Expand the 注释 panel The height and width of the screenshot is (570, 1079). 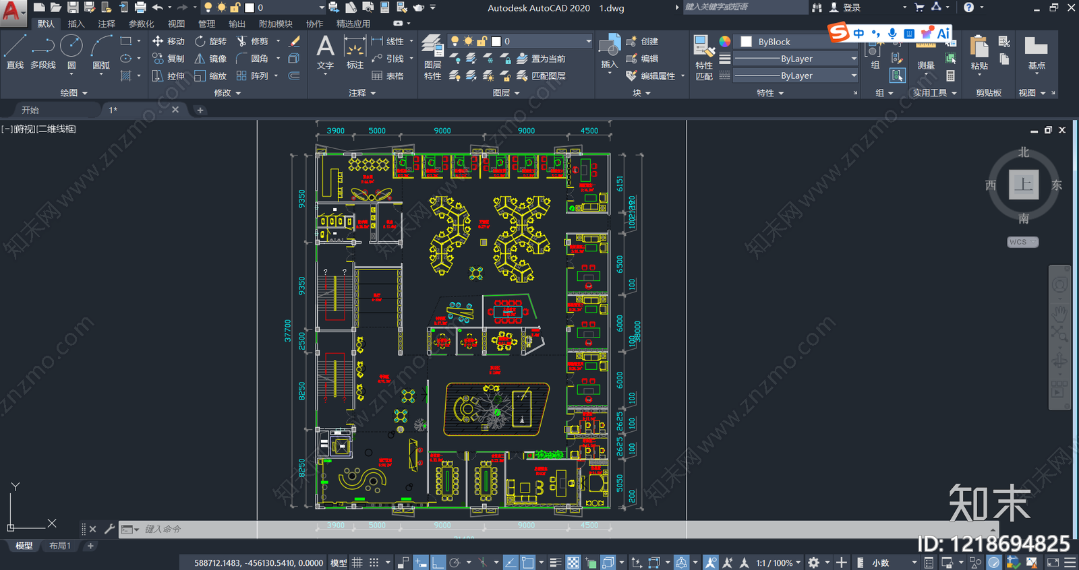click(x=362, y=93)
